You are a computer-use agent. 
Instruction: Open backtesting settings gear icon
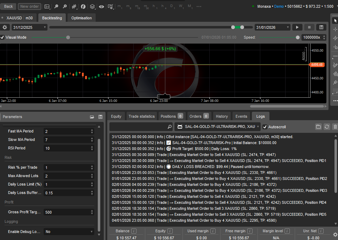[x=5, y=27]
